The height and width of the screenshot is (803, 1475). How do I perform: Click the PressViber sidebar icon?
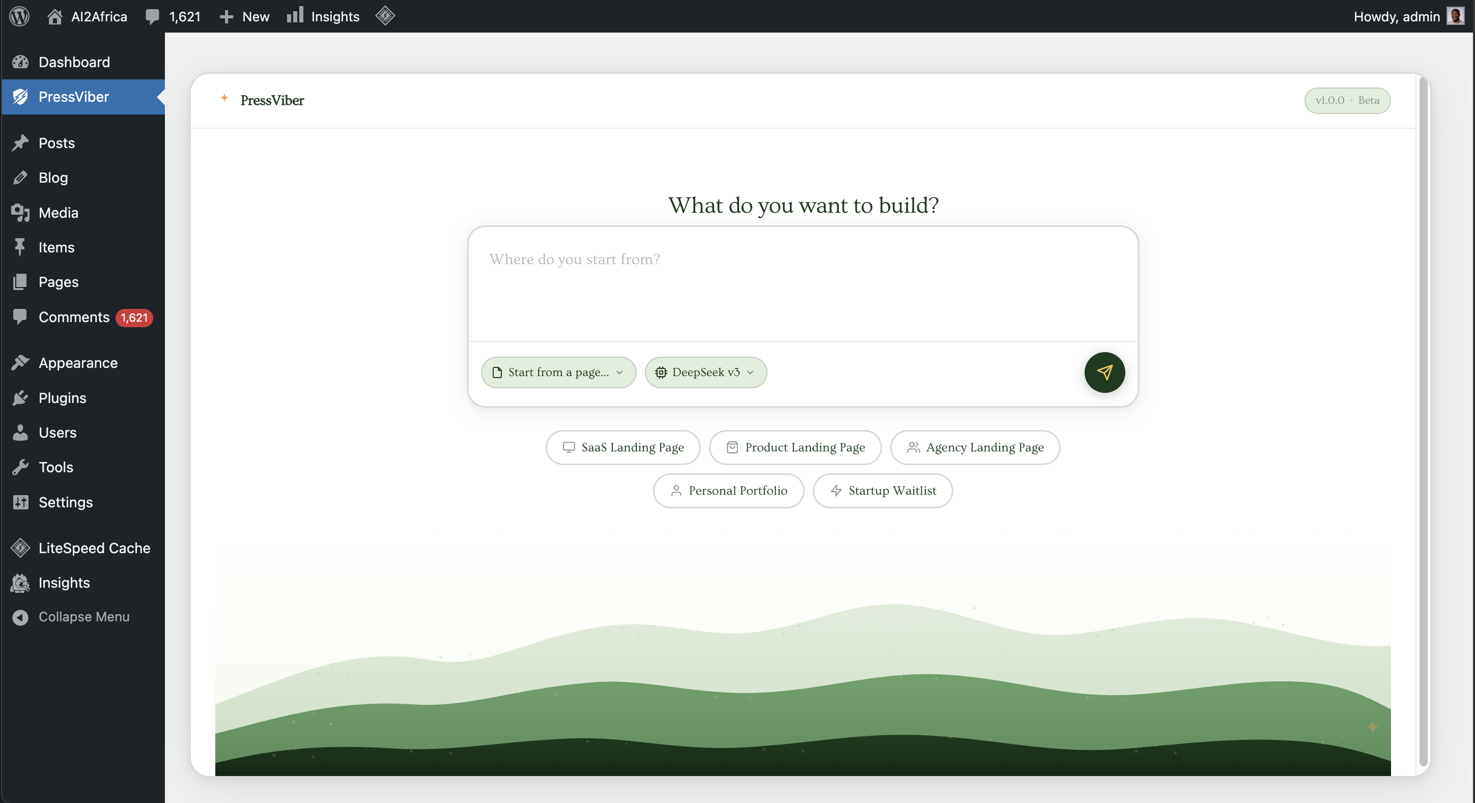(20, 97)
